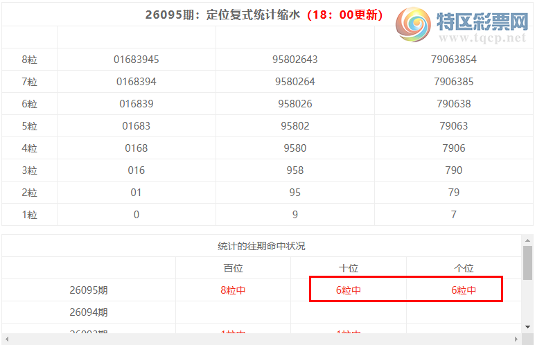Click the cell value 79
The height and width of the screenshot is (345, 535).
point(454,193)
